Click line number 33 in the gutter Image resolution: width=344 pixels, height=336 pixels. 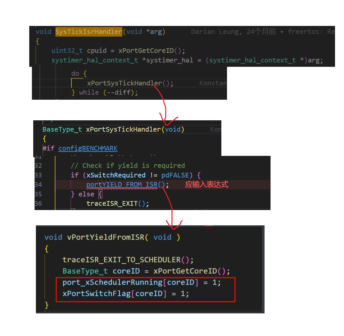[38, 175]
